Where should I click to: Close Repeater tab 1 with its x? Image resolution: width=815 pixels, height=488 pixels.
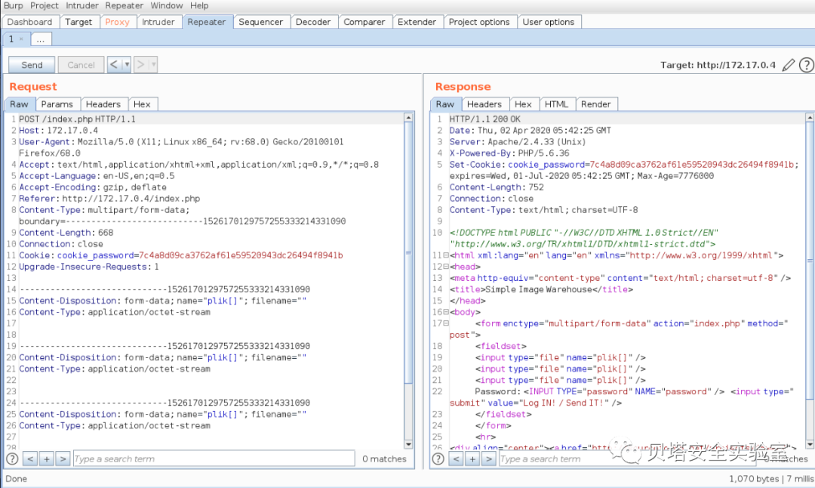click(x=21, y=39)
